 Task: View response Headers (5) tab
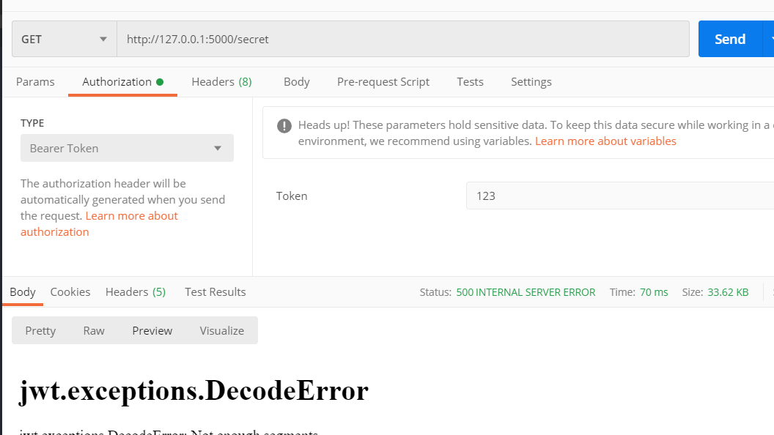click(x=136, y=292)
